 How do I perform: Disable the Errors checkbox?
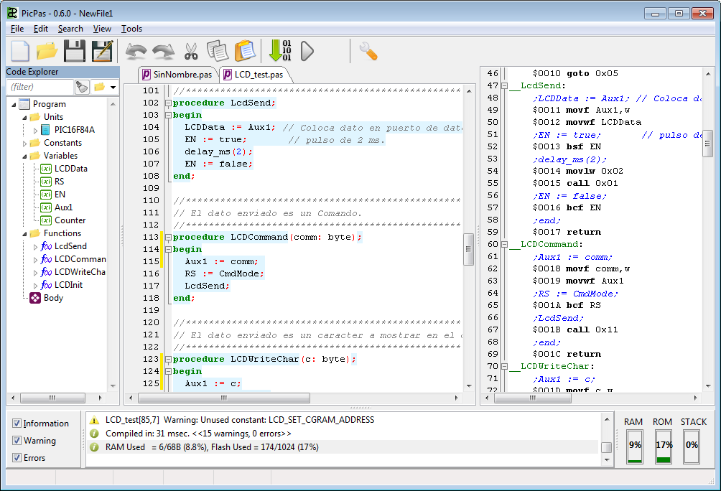(17, 458)
